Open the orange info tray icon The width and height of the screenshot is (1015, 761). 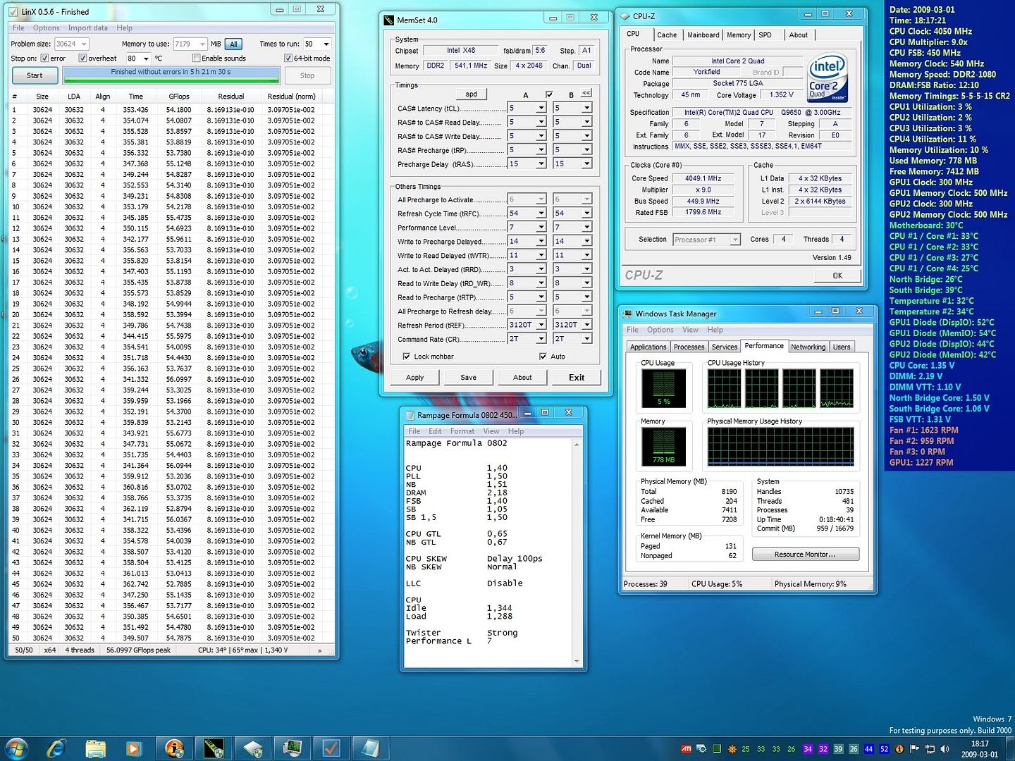pos(899,749)
